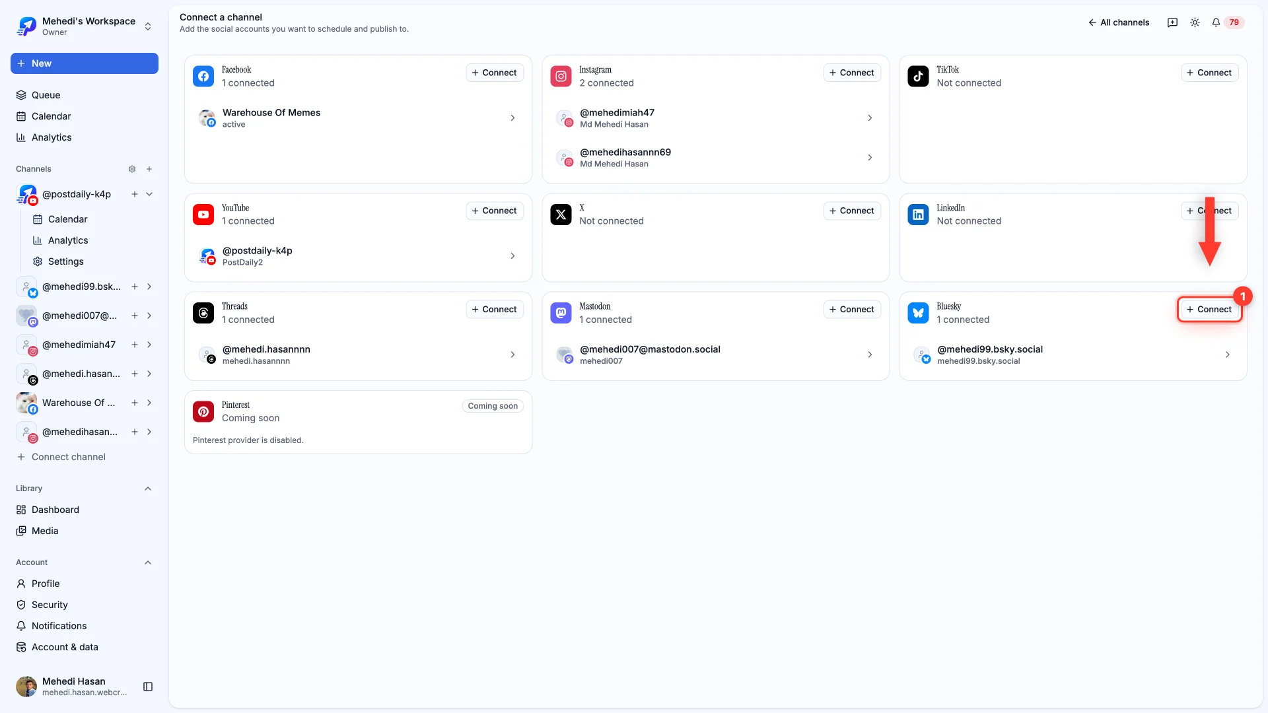Add a channel via Channels plus icon
The height and width of the screenshot is (713, 1268).
[x=149, y=169]
